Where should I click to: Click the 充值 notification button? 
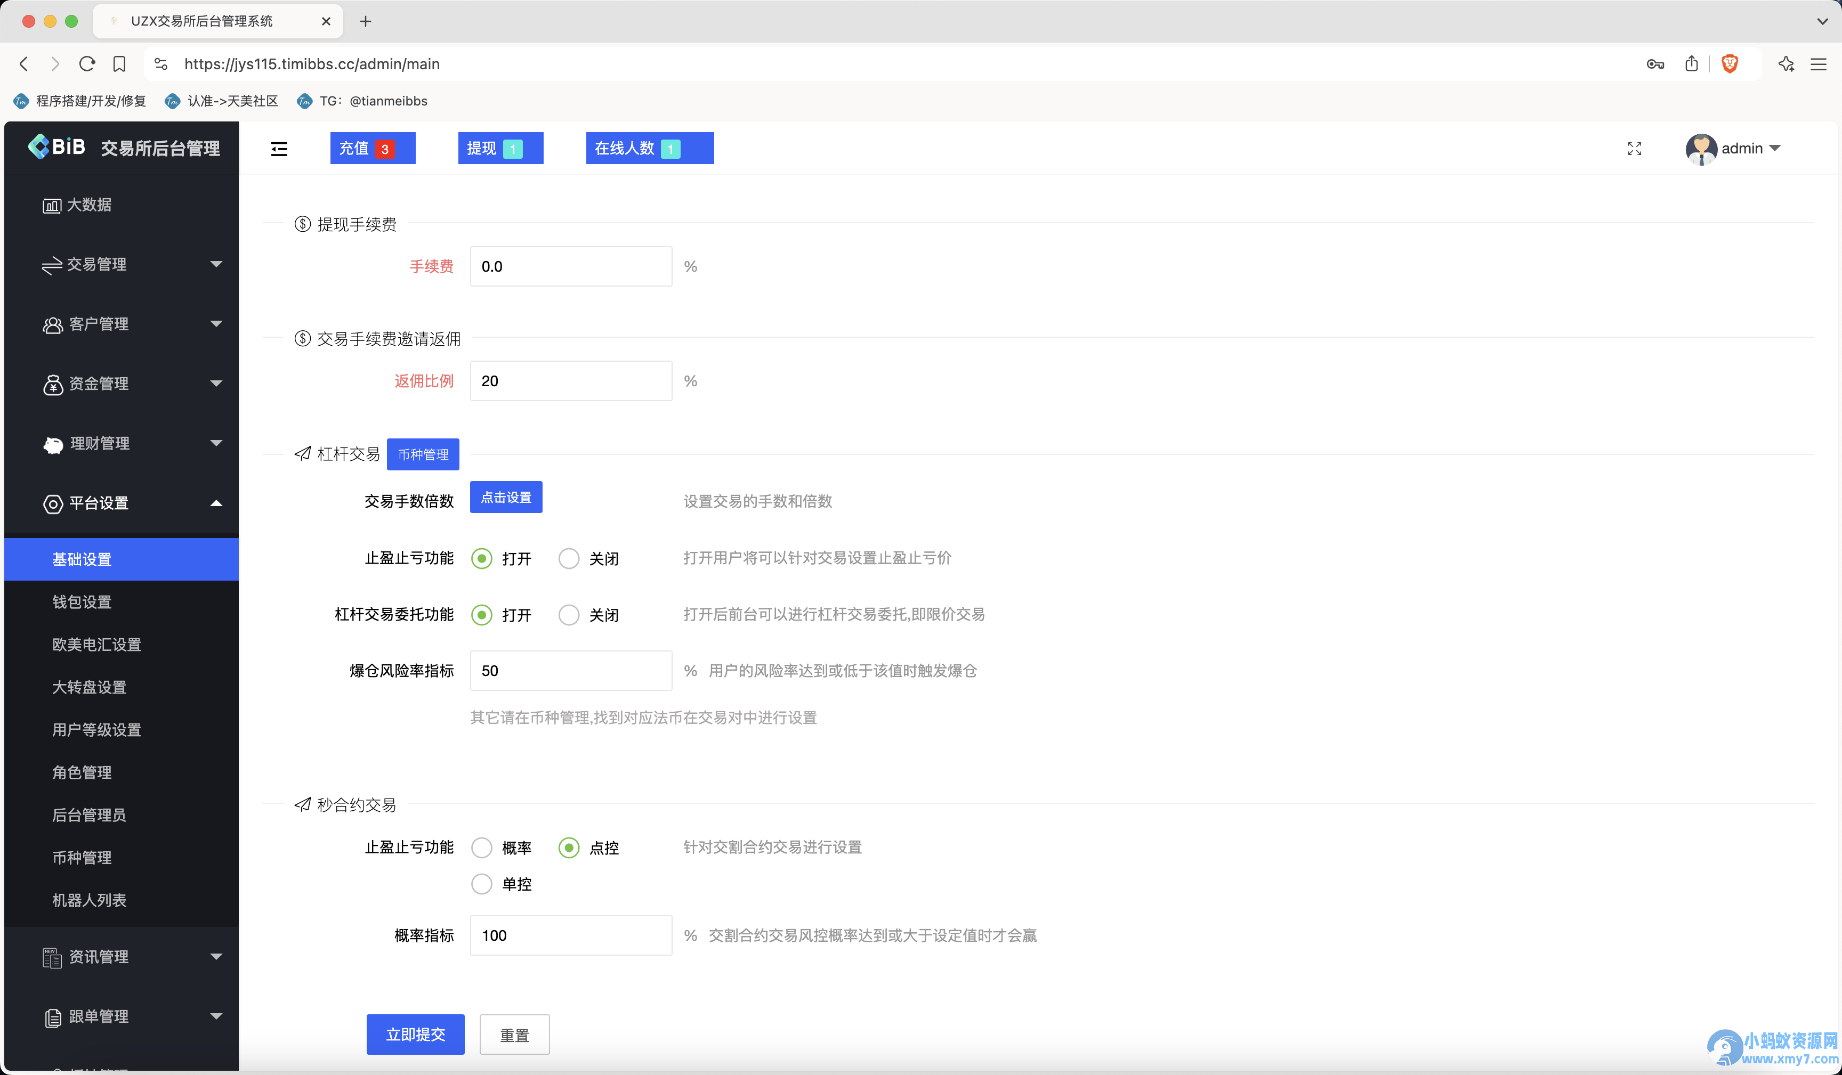click(x=373, y=148)
